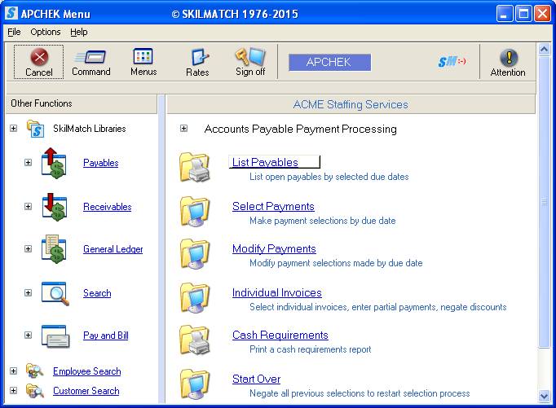Screen dimensions: 556x408
Task: Click the Start Over folder icon
Action: 195,384
